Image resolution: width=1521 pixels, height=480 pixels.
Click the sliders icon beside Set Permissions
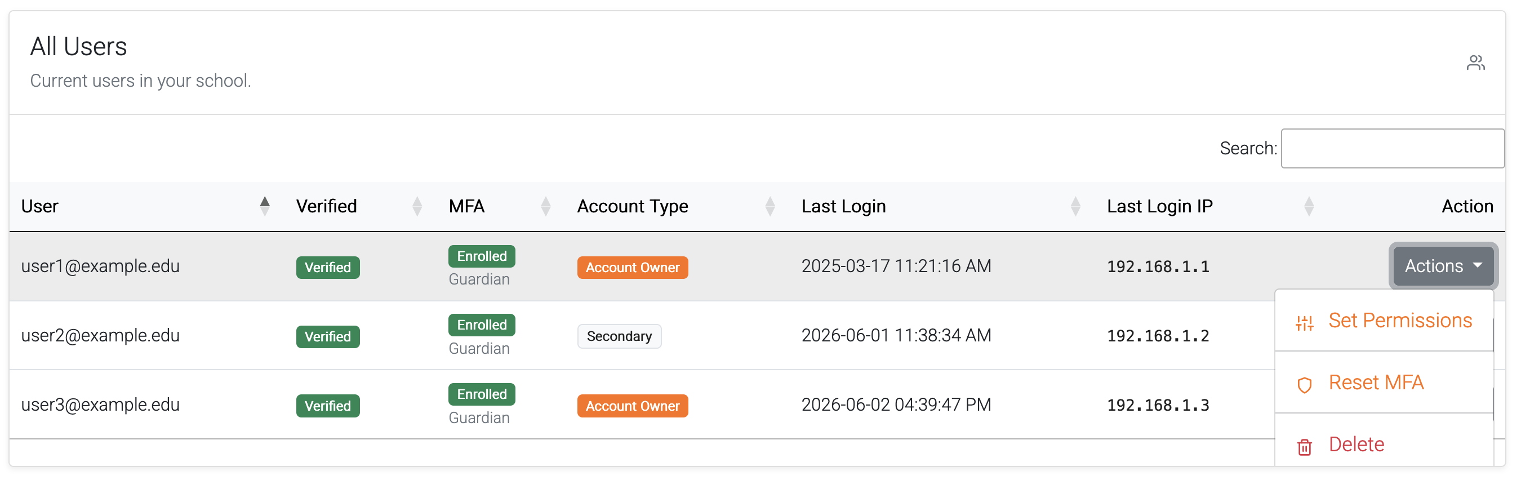[1304, 322]
